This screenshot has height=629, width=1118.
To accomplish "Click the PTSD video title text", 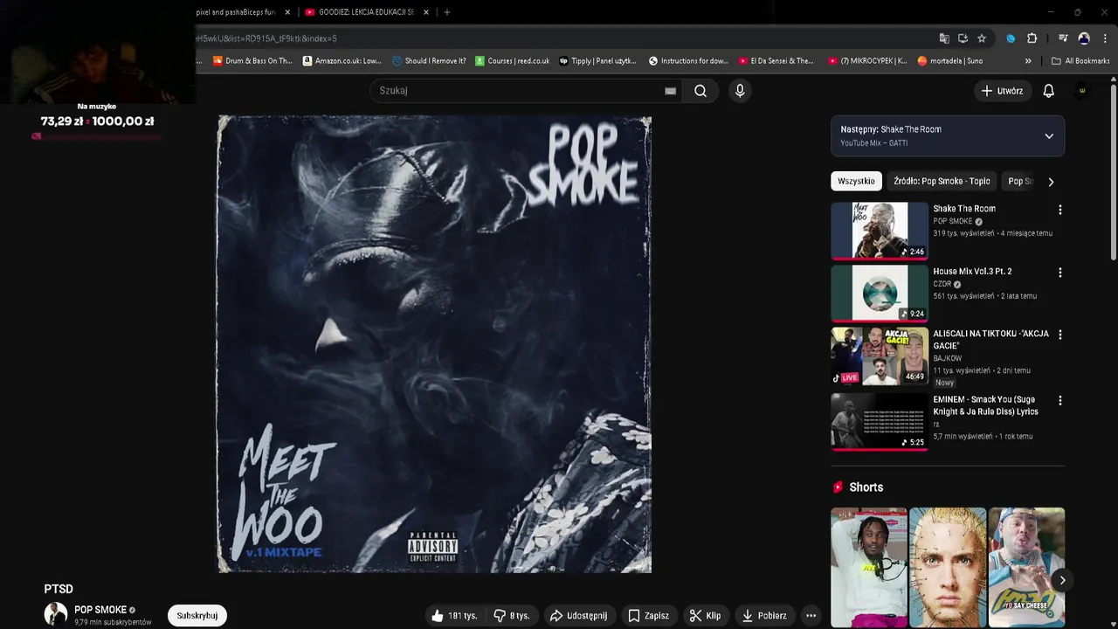I will coord(59,590).
